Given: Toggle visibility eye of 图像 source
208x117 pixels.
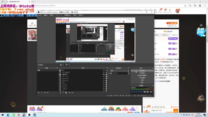Looking at the screenshot, I should click(x=104, y=70).
